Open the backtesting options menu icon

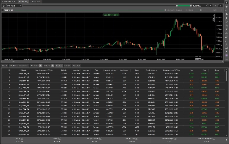[x=220, y=6]
